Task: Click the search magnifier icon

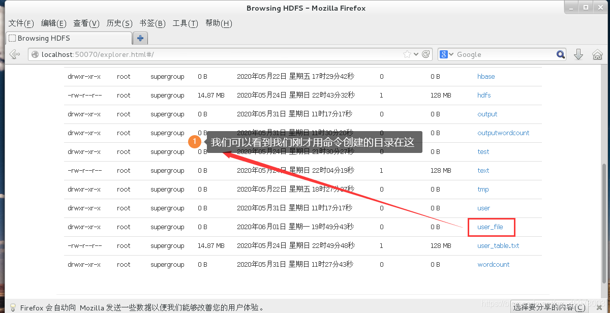Action: [x=560, y=54]
